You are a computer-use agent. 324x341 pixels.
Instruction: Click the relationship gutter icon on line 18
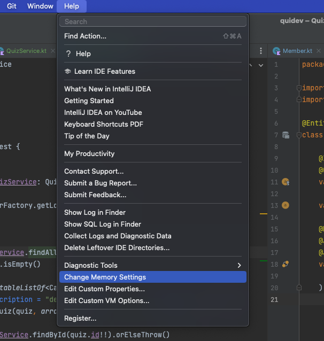pos(286,264)
